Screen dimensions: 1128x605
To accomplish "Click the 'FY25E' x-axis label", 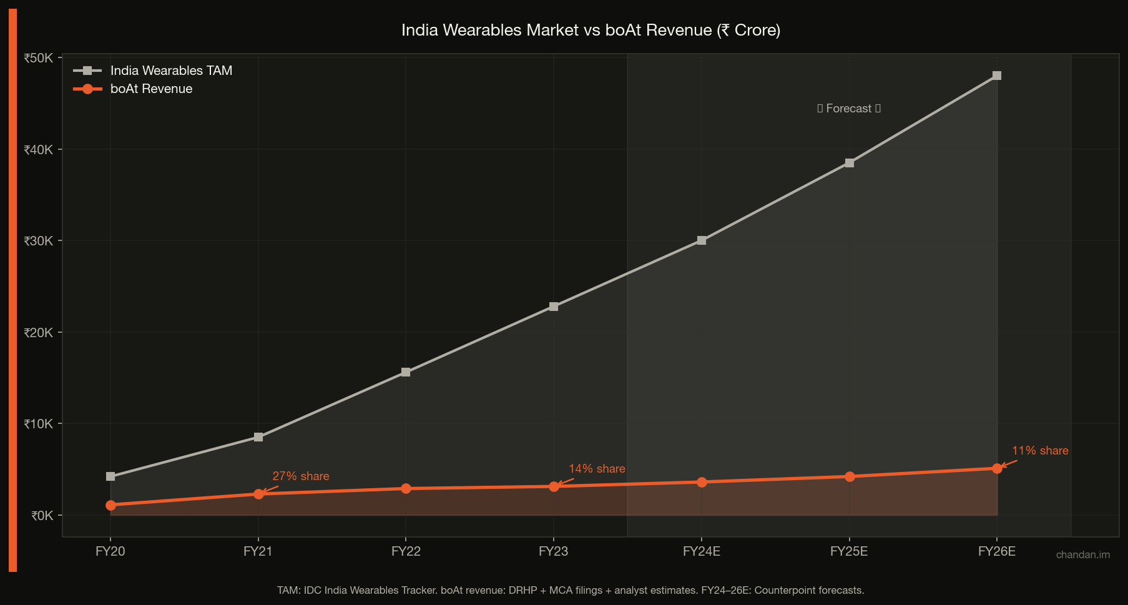I will pos(850,551).
